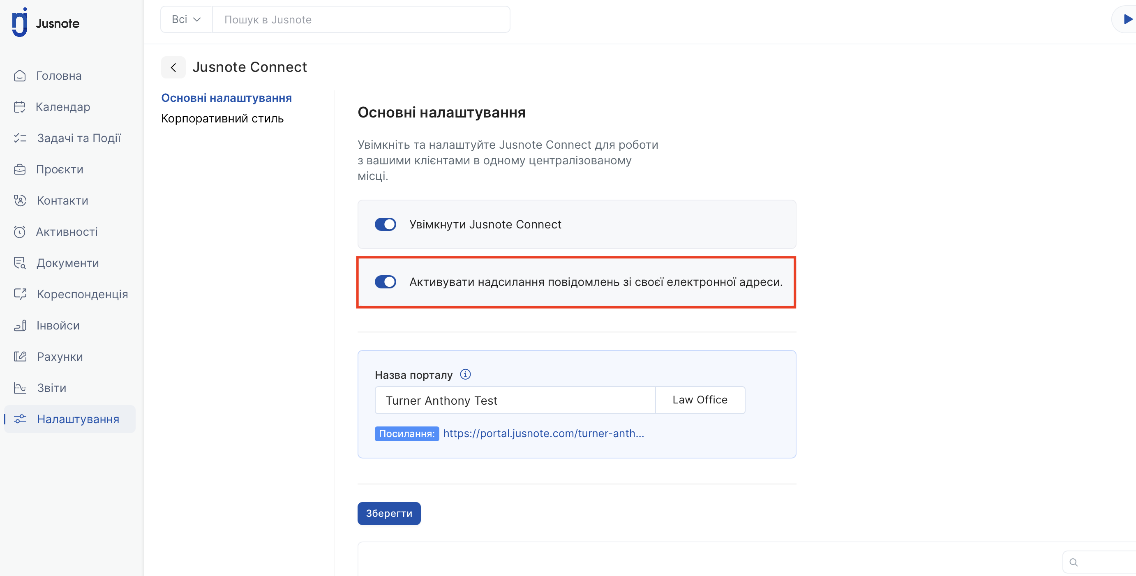Go back using the chevron beside Jusnote Connect

click(x=173, y=67)
